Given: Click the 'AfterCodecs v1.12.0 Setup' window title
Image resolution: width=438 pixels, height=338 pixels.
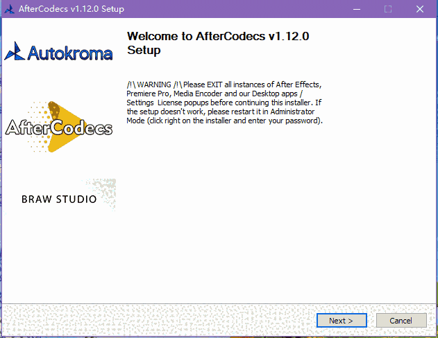Looking at the screenshot, I should 71,9.
